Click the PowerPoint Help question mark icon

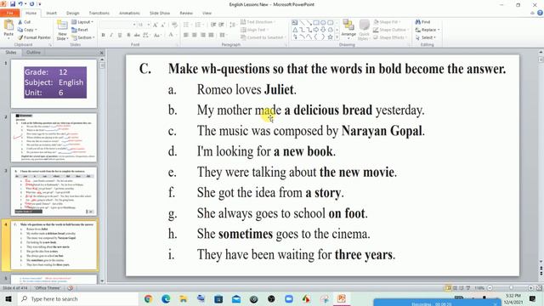tap(541, 13)
